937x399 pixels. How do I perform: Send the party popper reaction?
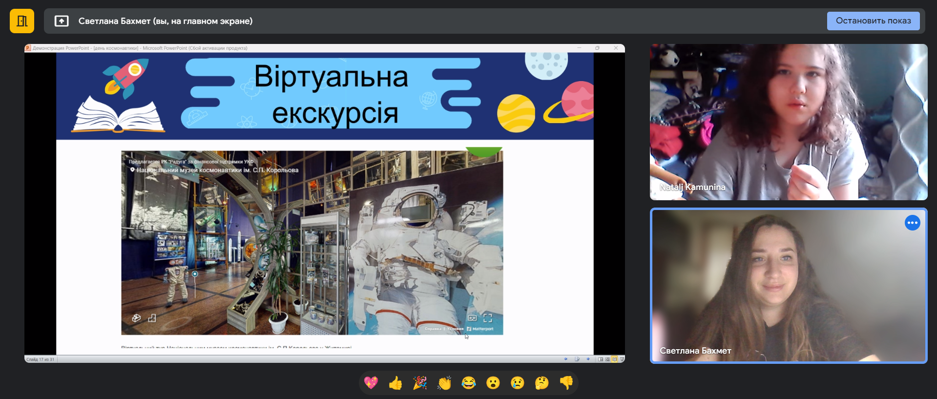[x=420, y=383]
